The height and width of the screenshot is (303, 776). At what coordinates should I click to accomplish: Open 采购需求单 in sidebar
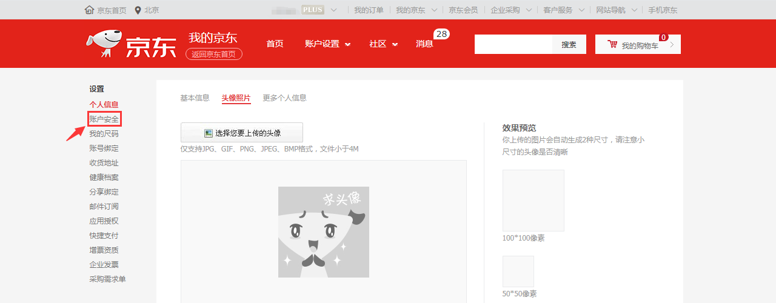click(107, 279)
